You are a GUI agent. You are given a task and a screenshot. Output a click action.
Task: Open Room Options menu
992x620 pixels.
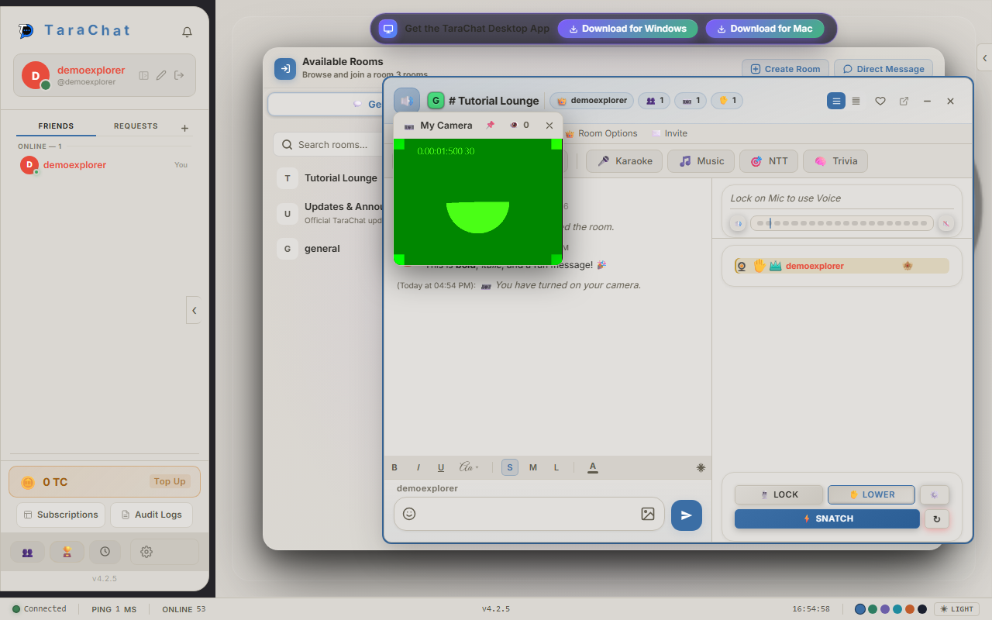pyautogui.click(x=601, y=133)
